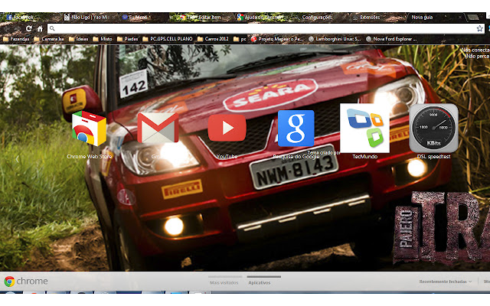
Task: Click the address bar input field
Action: 260,28
